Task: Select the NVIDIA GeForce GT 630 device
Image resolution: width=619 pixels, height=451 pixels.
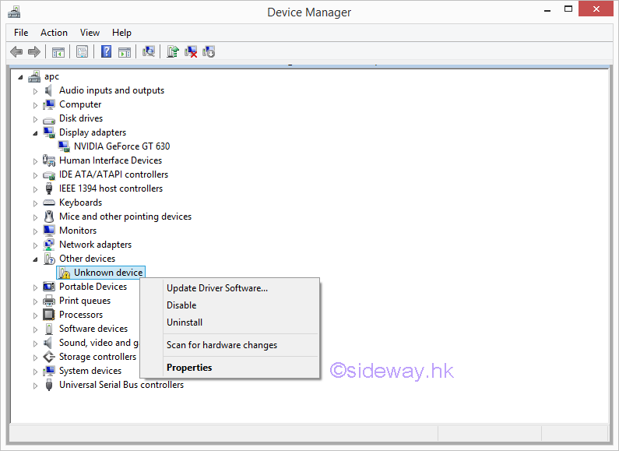Action: click(121, 146)
